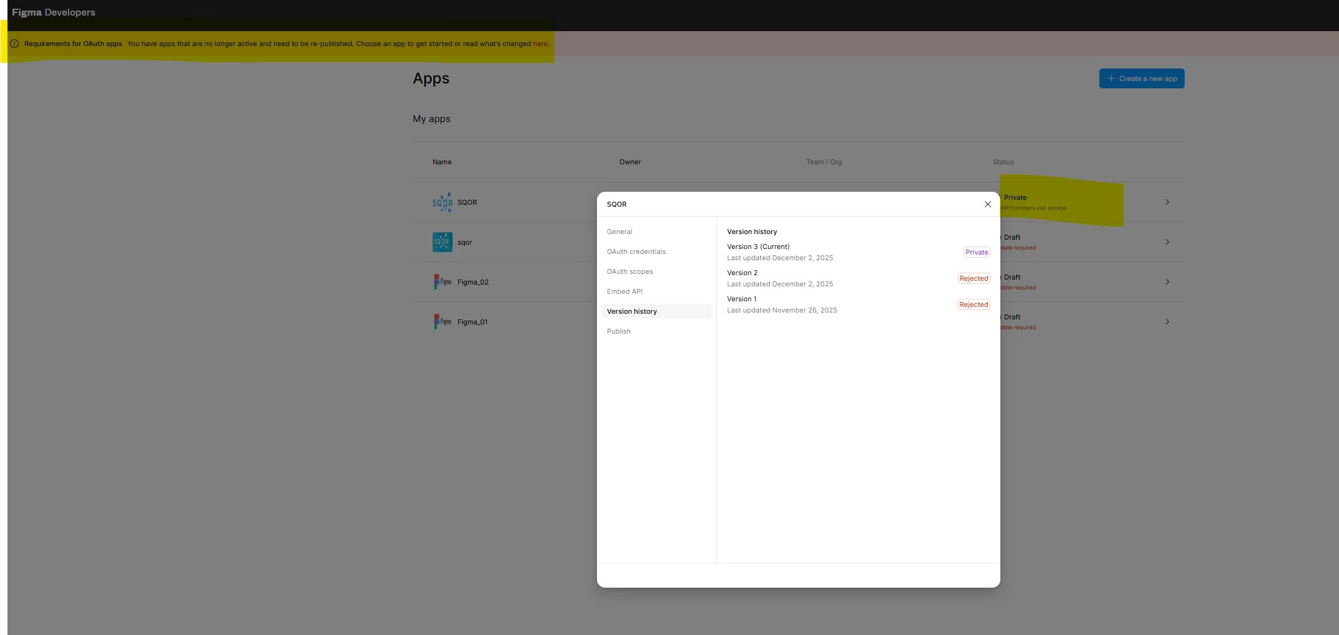Expand the SQOR row chevron
This screenshot has width=1339, height=635.
1167,202
